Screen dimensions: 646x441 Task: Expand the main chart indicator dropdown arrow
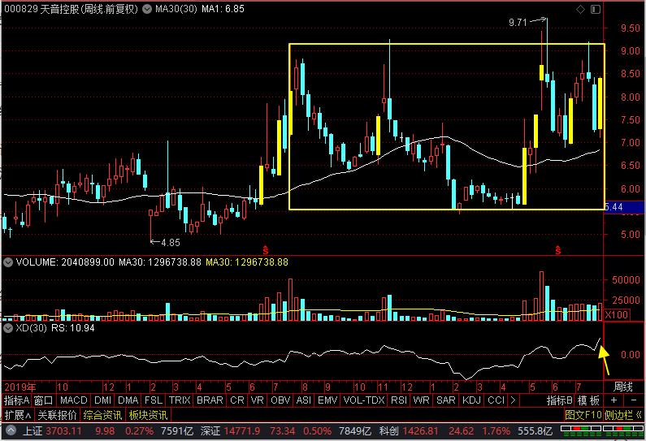click(145, 9)
